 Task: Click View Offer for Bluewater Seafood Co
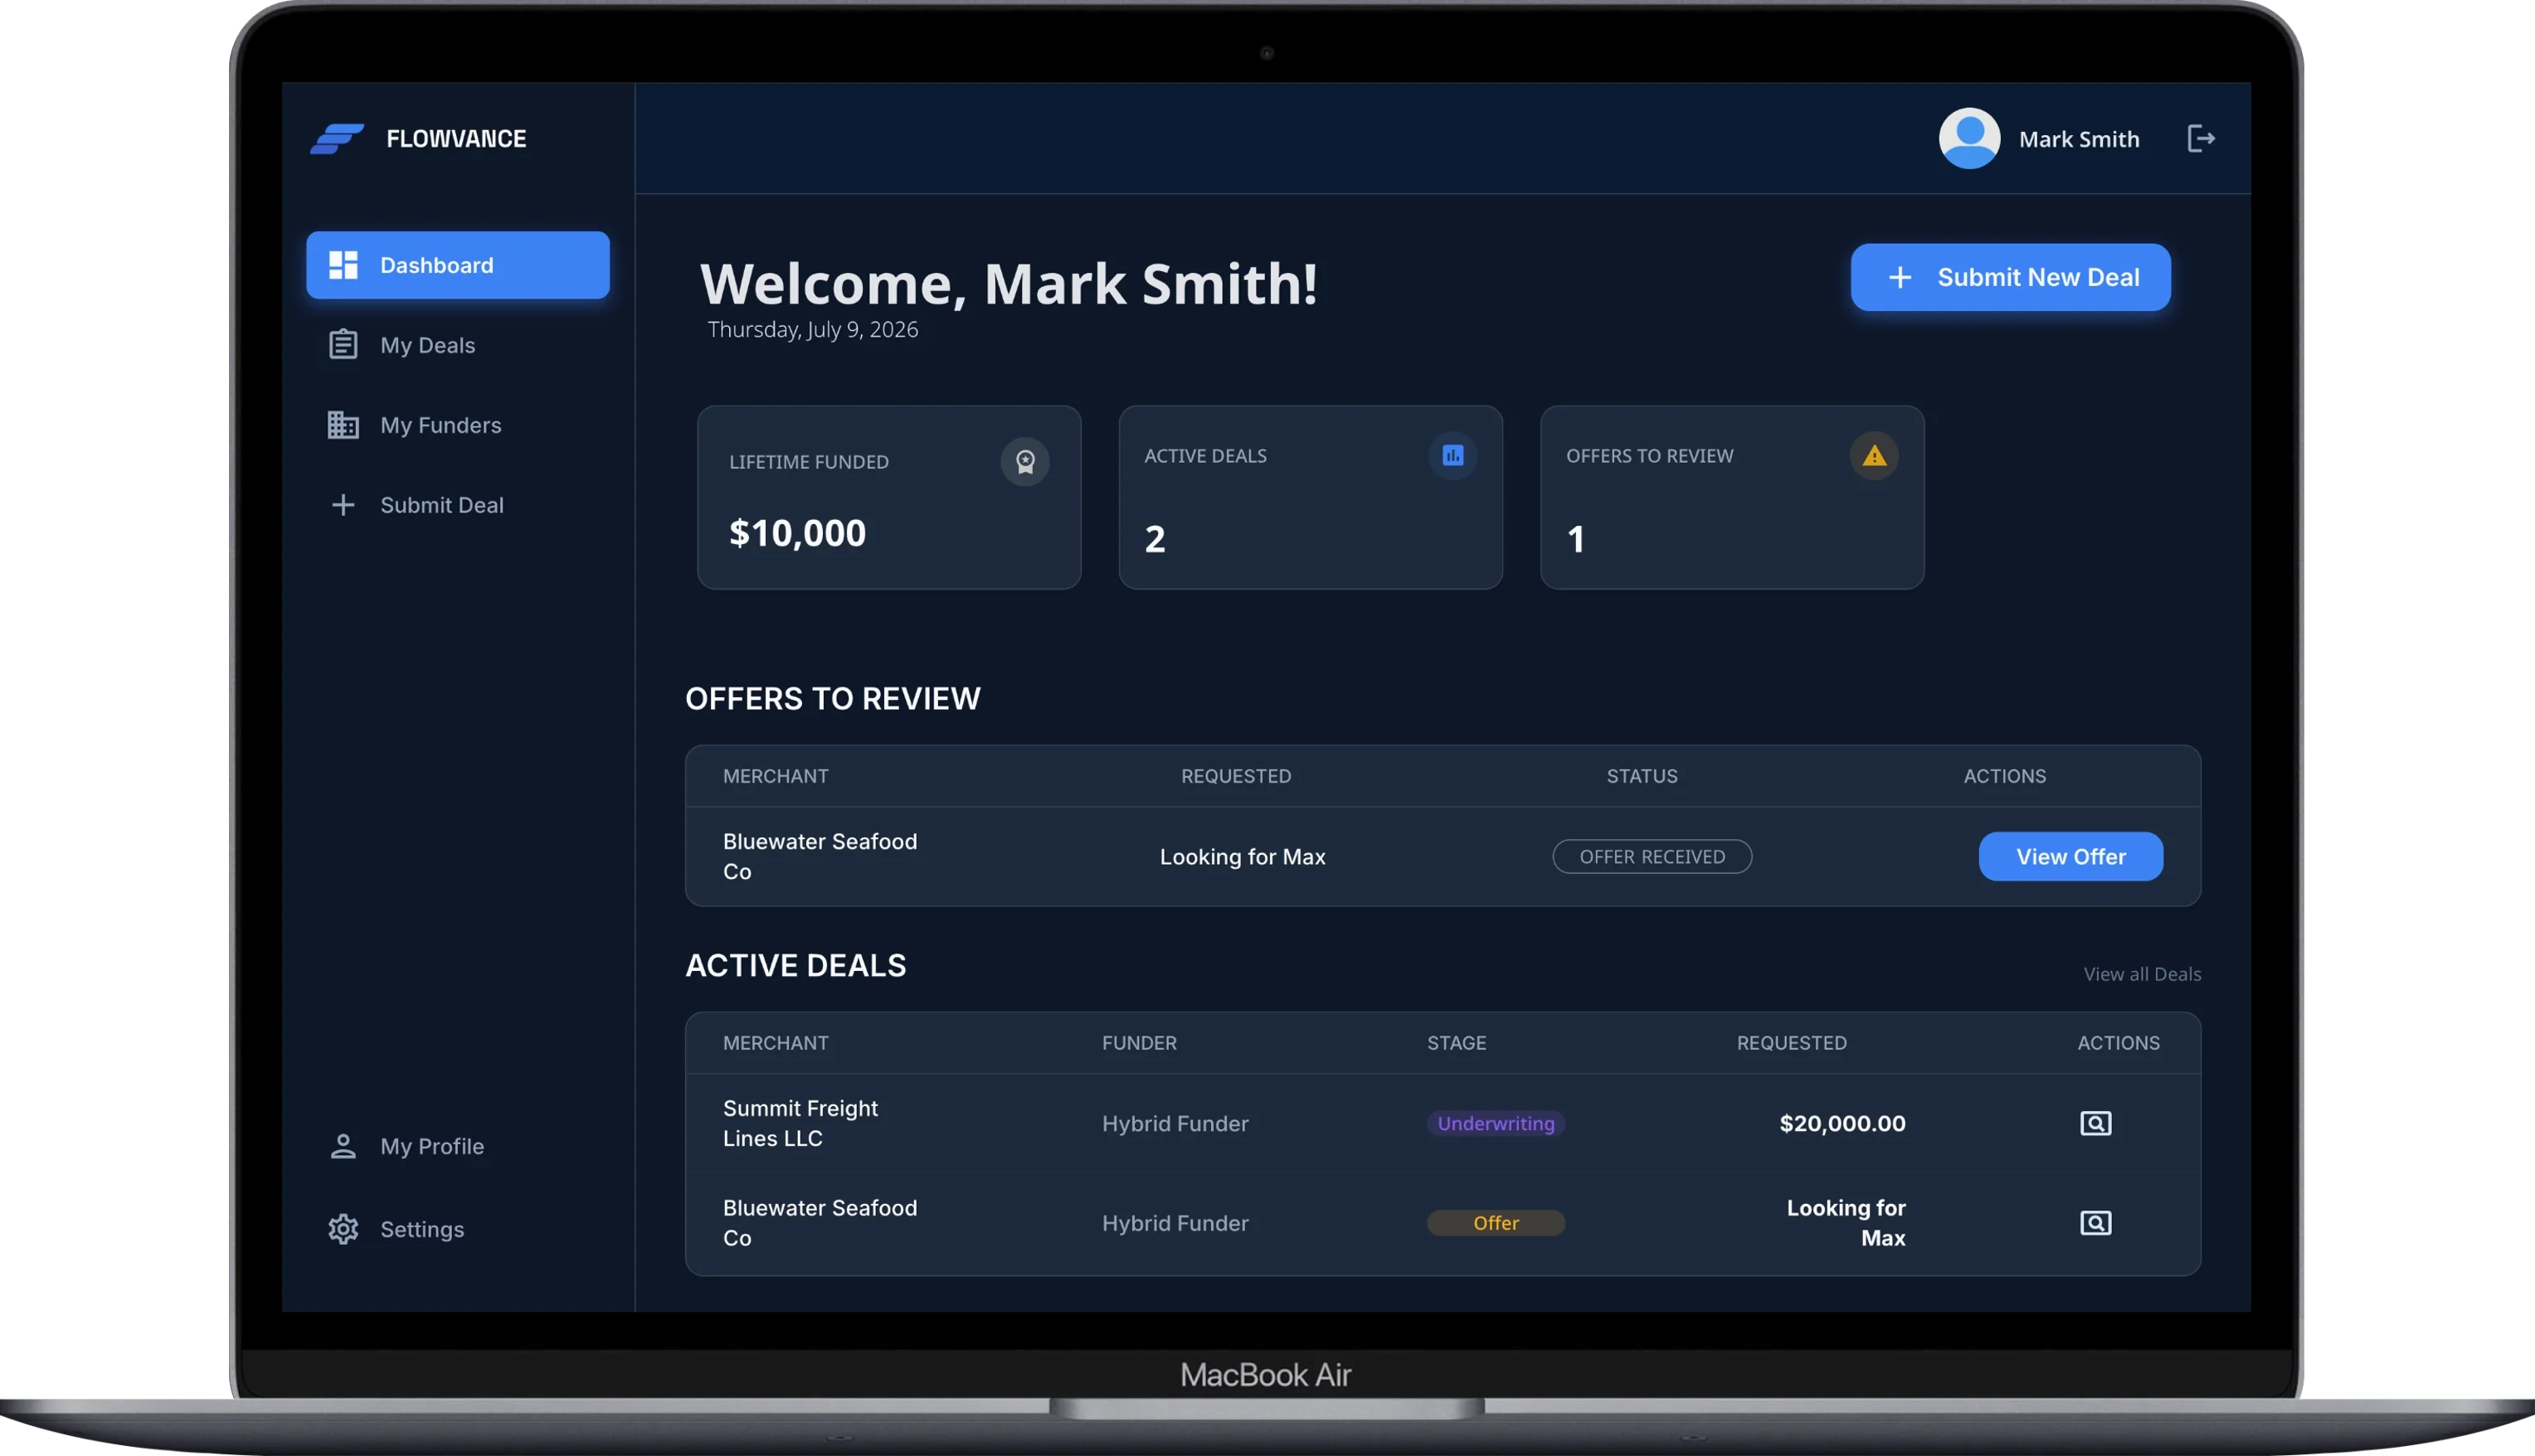(x=2070, y=857)
